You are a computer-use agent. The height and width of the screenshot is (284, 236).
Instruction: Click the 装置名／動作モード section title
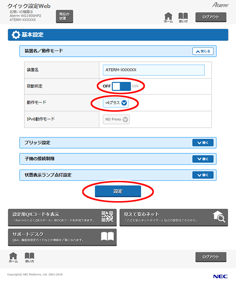point(44,51)
